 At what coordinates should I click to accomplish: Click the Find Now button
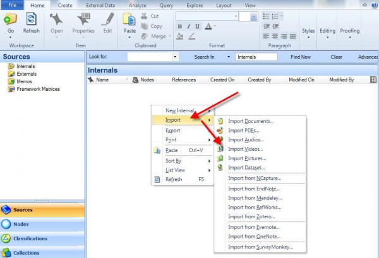(301, 57)
